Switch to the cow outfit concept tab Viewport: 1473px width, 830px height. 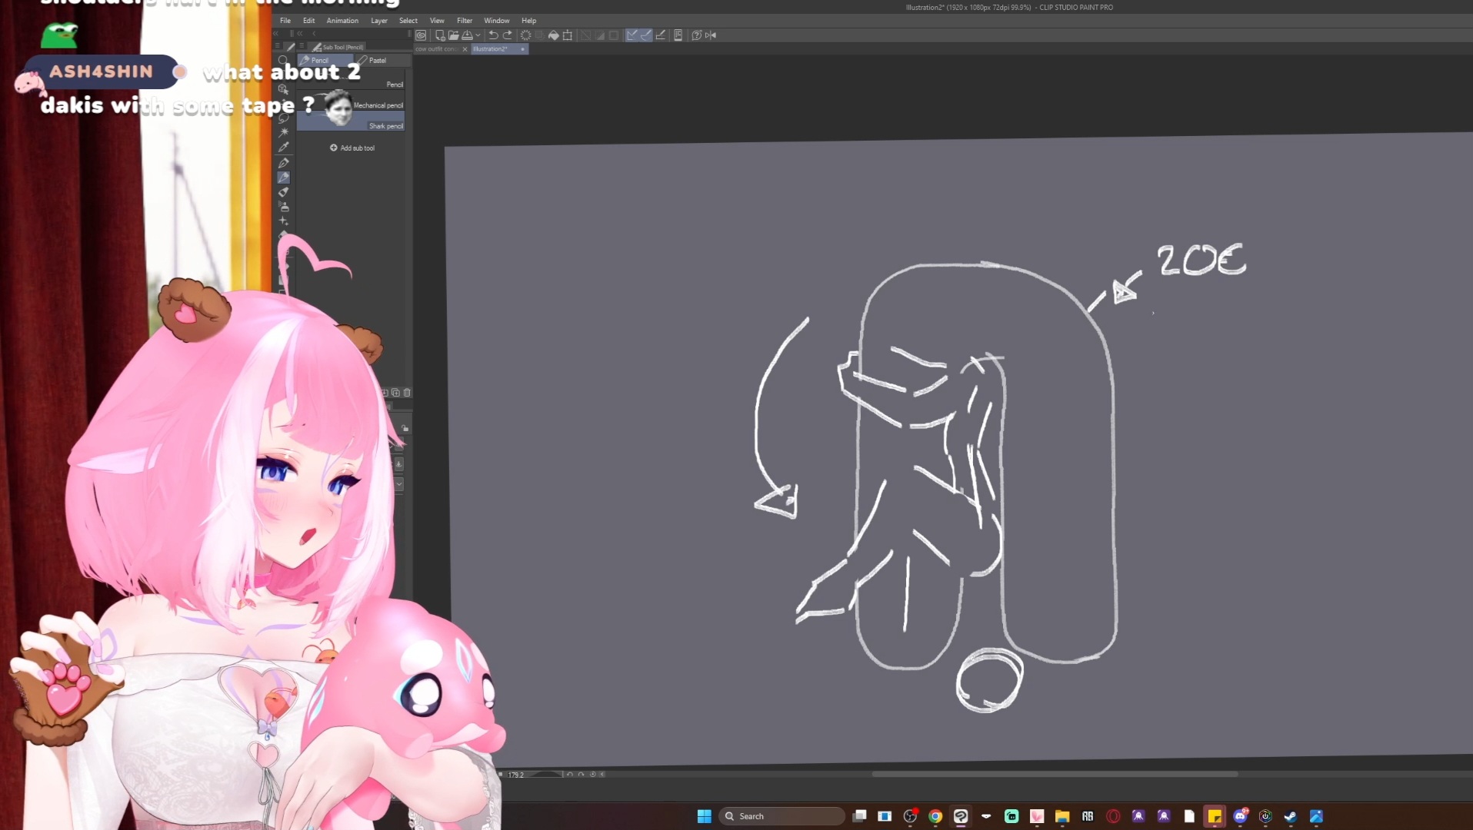[436, 49]
